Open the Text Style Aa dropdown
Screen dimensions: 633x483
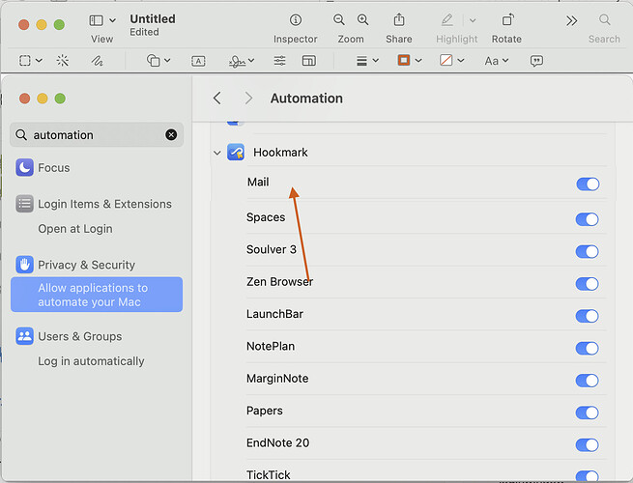click(x=496, y=61)
